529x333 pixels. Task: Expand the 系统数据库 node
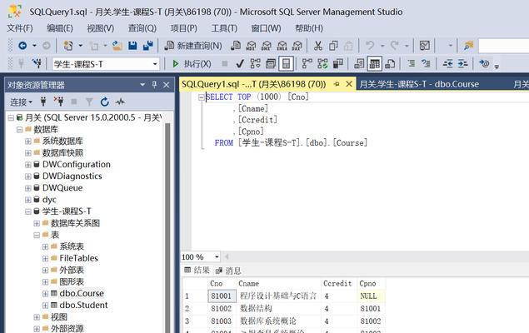28,142
